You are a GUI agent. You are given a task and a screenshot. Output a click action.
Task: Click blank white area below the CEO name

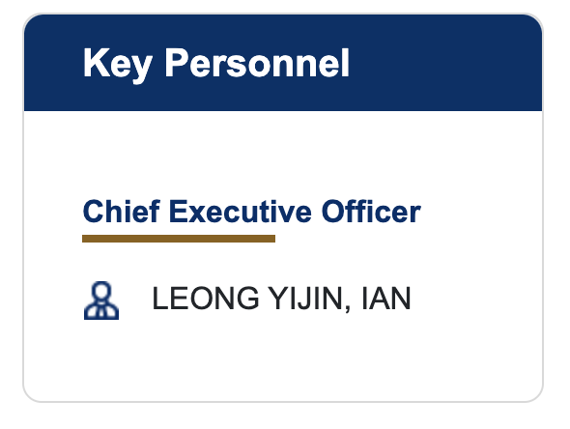click(x=283, y=358)
